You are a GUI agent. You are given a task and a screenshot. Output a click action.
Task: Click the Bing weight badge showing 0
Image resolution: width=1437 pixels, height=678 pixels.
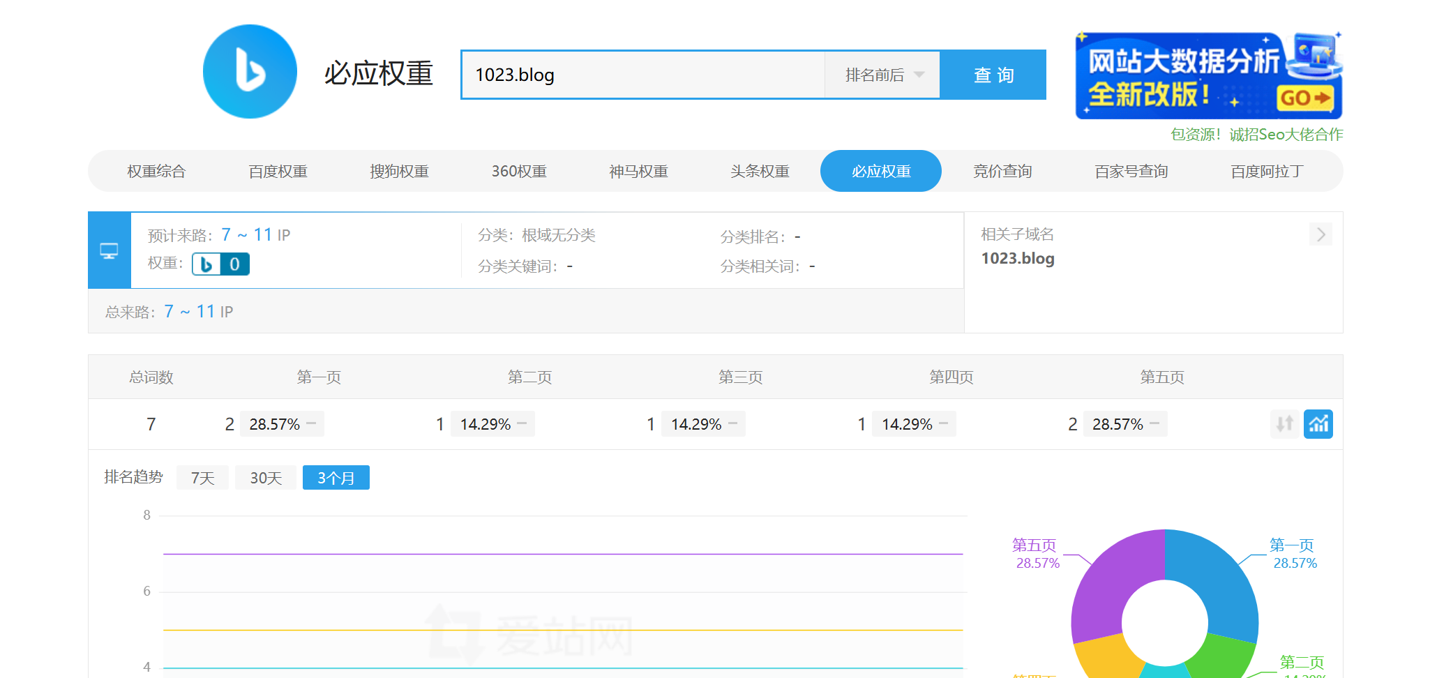click(220, 264)
